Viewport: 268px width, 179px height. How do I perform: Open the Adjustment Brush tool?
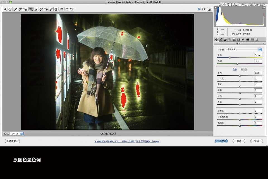(50, 9)
